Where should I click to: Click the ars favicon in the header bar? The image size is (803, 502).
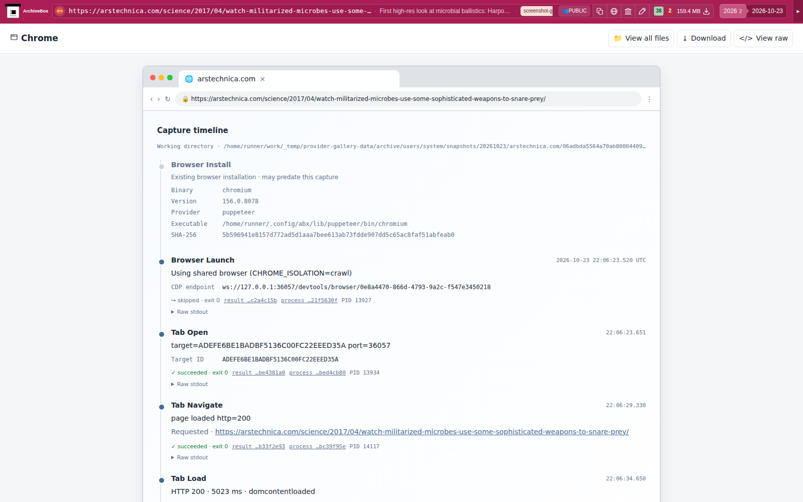pos(60,11)
